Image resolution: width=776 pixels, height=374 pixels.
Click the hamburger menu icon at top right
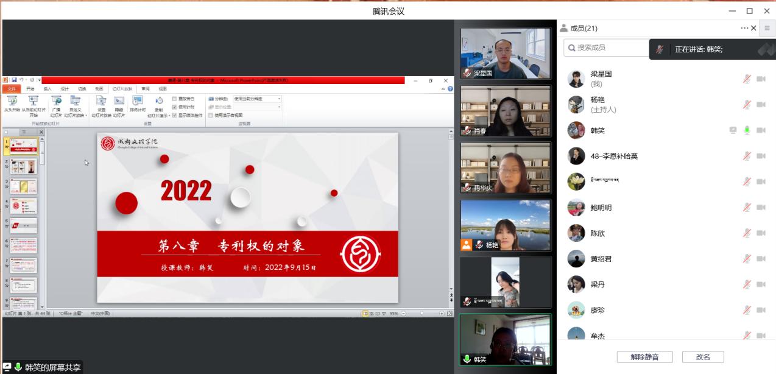click(x=767, y=28)
